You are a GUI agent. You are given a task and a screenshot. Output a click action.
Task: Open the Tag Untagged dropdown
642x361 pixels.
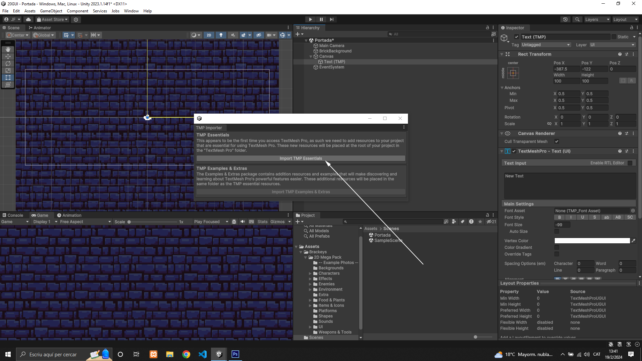click(x=545, y=45)
